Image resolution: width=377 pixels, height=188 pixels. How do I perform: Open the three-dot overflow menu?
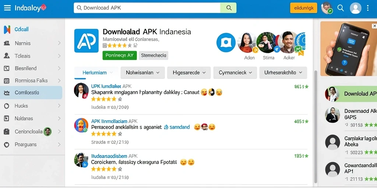coord(368,8)
